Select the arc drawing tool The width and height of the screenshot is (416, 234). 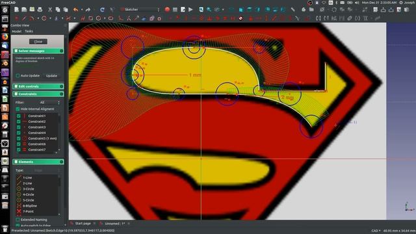click(x=32, y=18)
